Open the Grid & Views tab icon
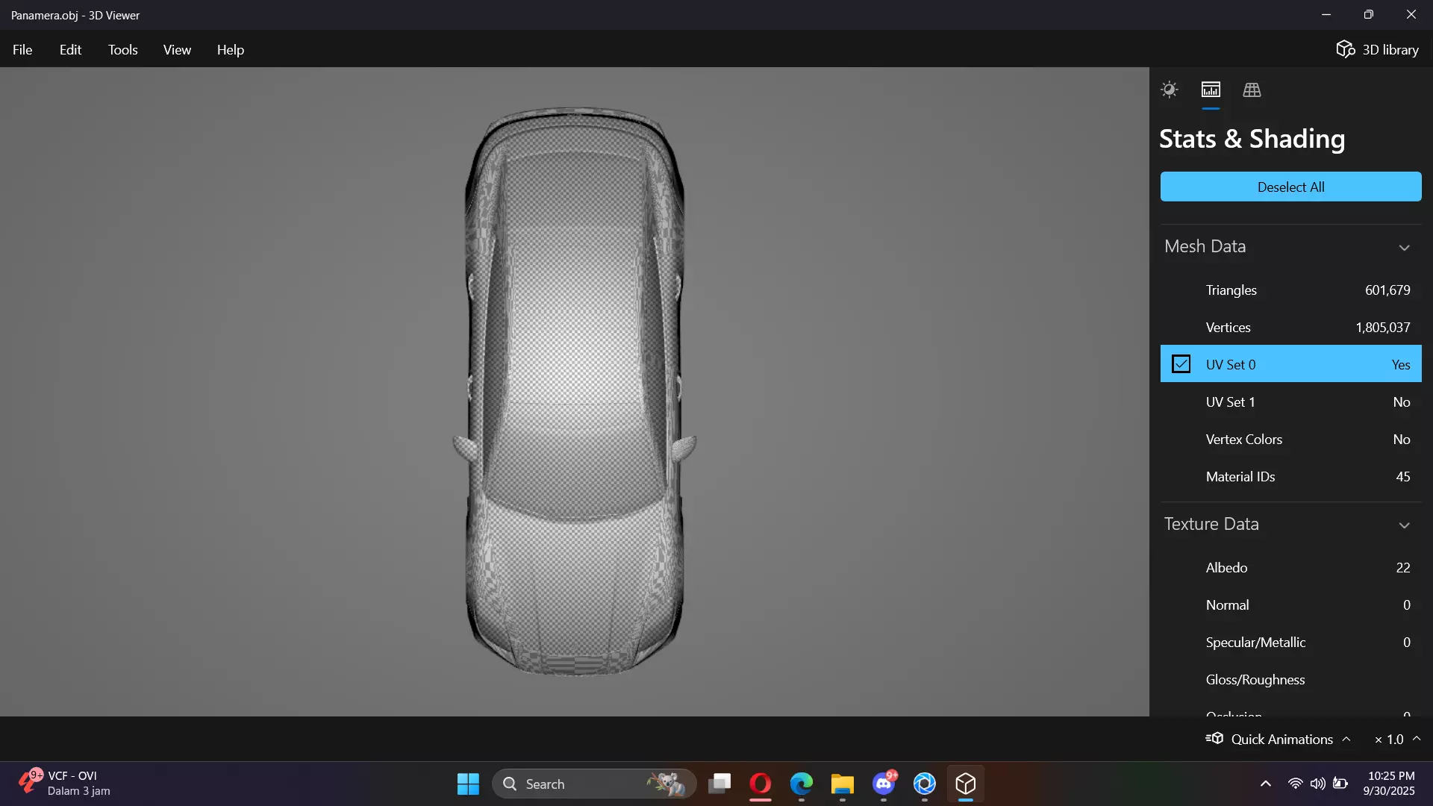This screenshot has width=1433, height=806. pyautogui.click(x=1252, y=90)
